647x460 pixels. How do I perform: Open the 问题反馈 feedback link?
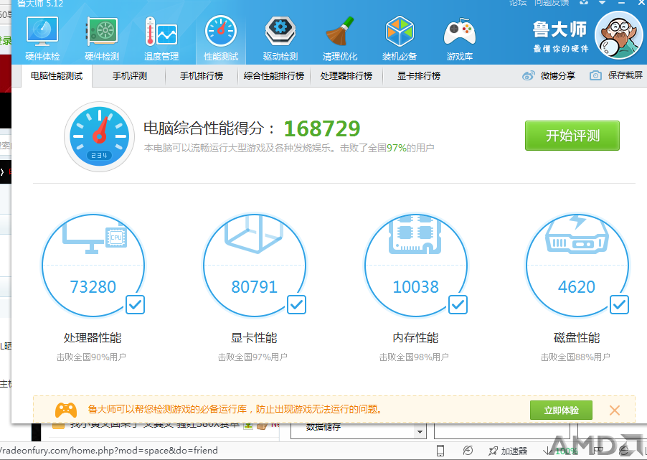click(x=552, y=2)
